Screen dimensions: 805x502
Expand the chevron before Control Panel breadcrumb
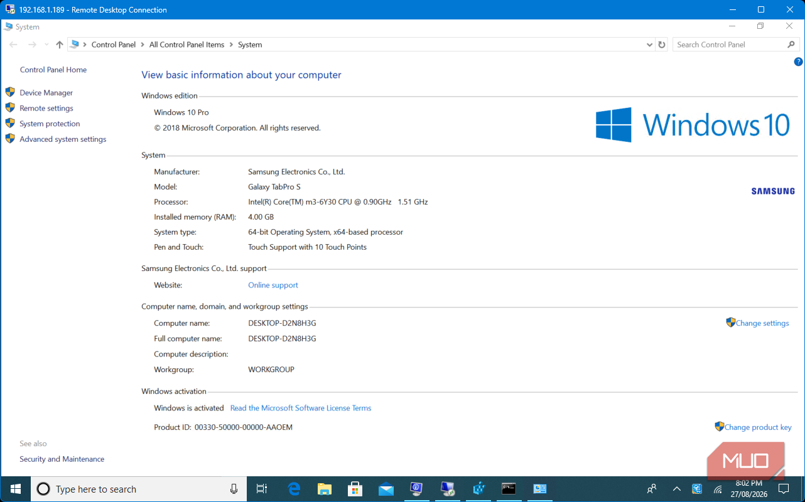coord(85,45)
